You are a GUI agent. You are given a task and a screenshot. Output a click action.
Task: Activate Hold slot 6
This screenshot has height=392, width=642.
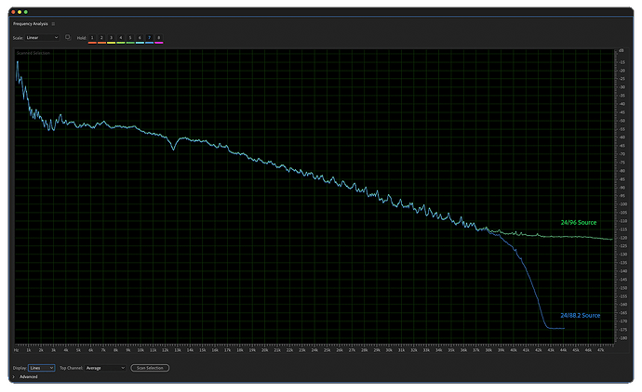(x=140, y=37)
